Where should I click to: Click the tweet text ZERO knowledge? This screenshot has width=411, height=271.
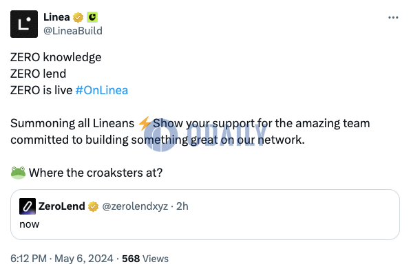coord(56,57)
